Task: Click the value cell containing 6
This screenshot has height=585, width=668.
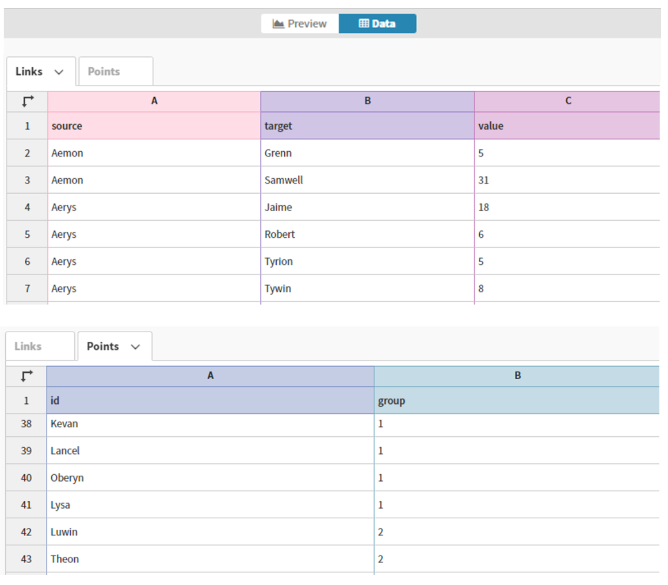Action: coord(567,234)
